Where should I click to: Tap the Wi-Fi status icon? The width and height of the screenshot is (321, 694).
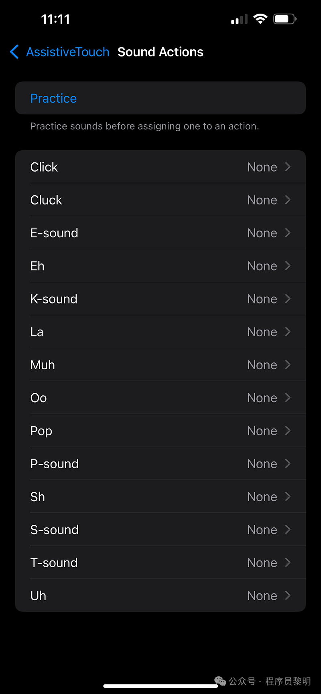(260, 19)
